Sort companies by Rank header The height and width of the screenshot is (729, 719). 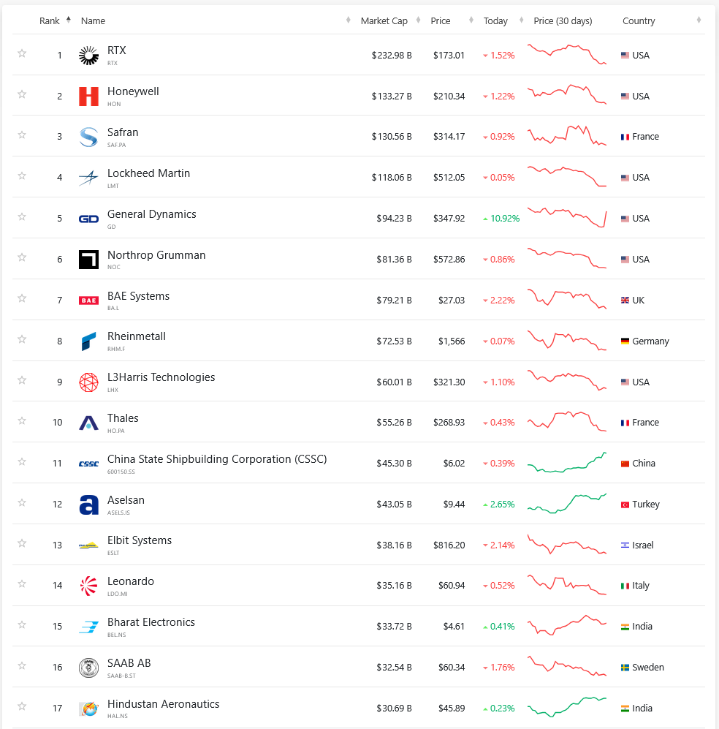(x=50, y=20)
